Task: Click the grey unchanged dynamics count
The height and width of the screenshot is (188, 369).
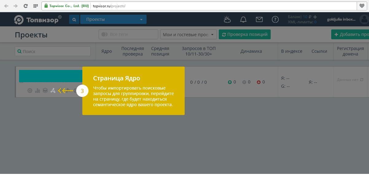Action: (246, 82)
